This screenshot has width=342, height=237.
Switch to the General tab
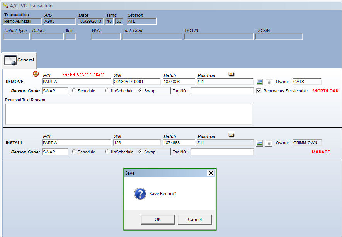(19, 60)
